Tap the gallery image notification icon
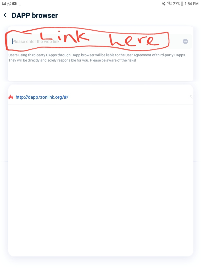This screenshot has height=268, width=201. coord(4,4)
